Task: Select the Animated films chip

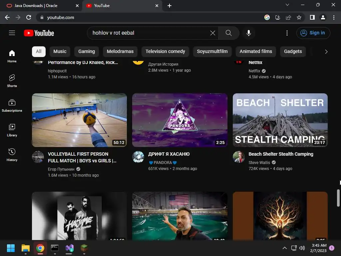Action: tap(256, 52)
